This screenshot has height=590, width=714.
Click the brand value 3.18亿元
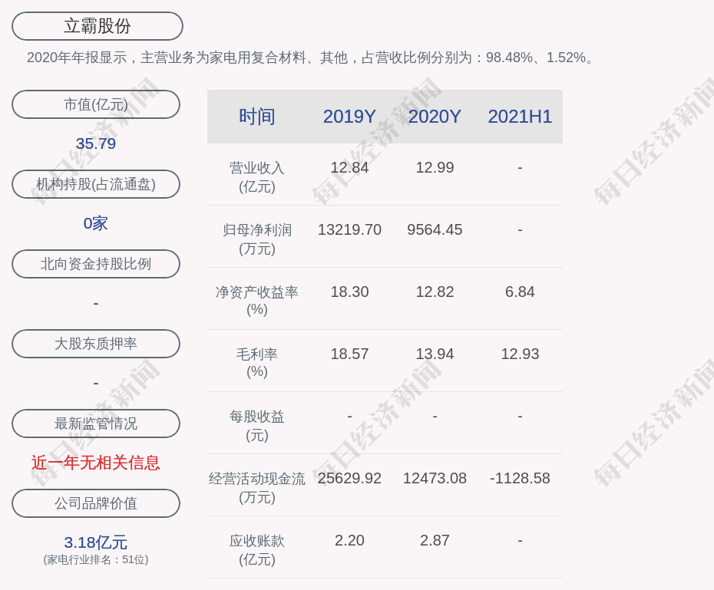[x=96, y=542]
